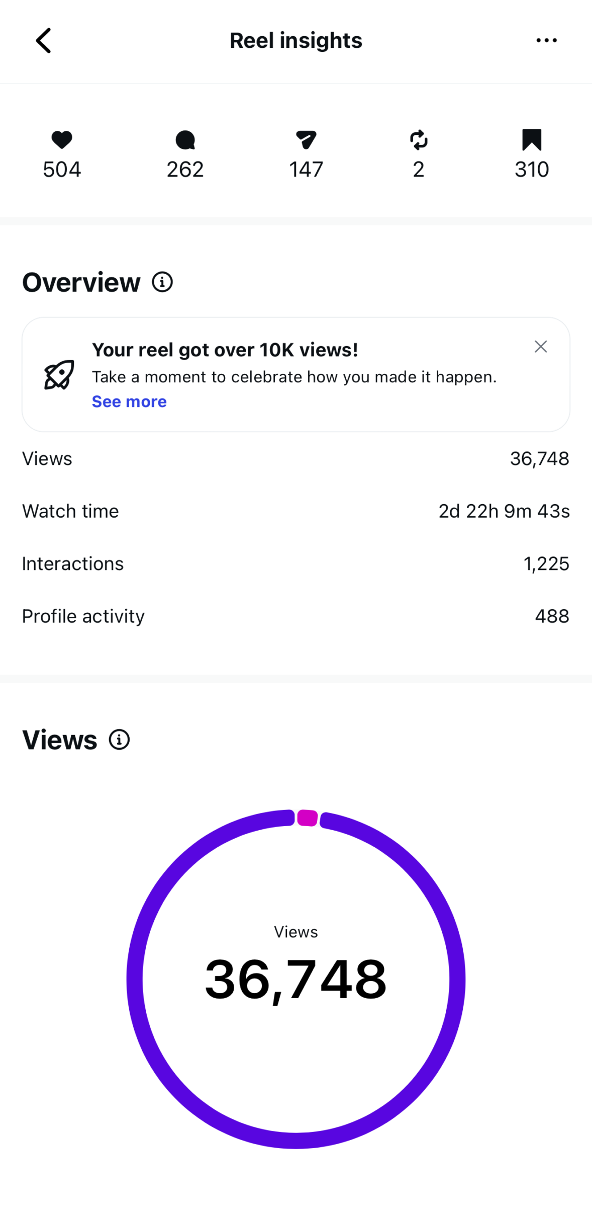Screen dimensions: 592x1215
Task: Open the Overview info icon
Action: pyautogui.click(x=162, y=282)
